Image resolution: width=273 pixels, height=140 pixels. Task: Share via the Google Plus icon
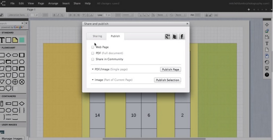click(x=167, y=36)
